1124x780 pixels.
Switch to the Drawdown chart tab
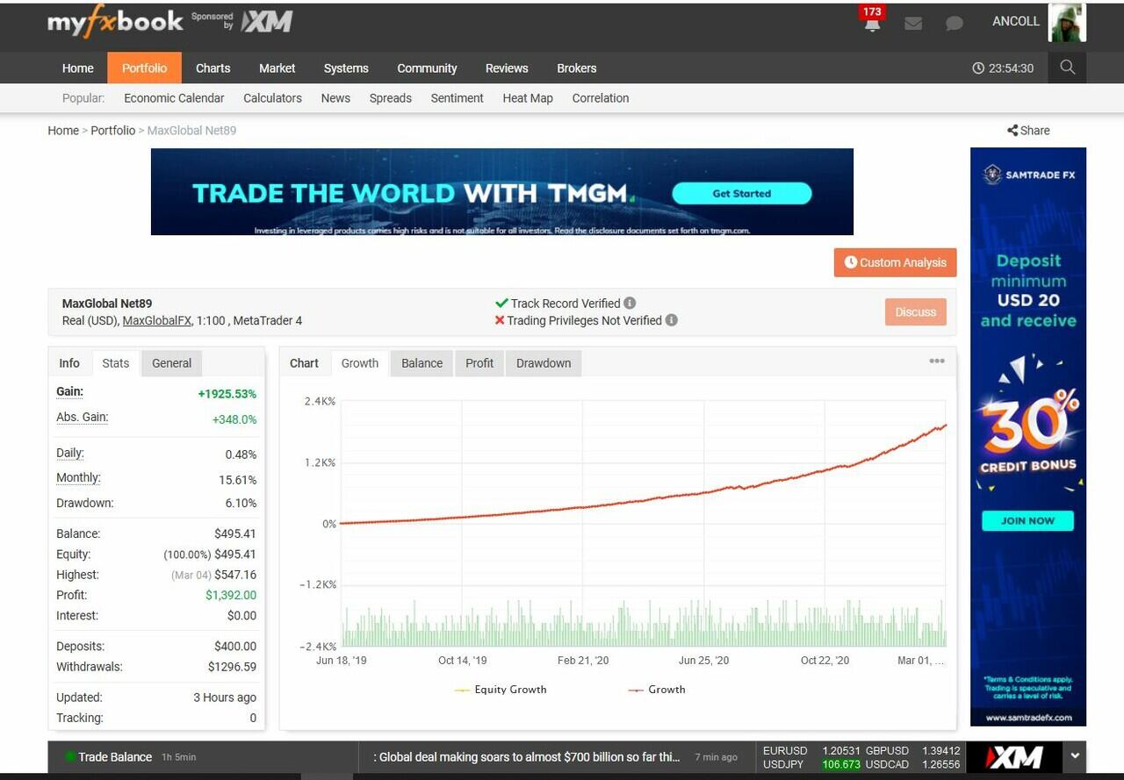tap(544, 363)
